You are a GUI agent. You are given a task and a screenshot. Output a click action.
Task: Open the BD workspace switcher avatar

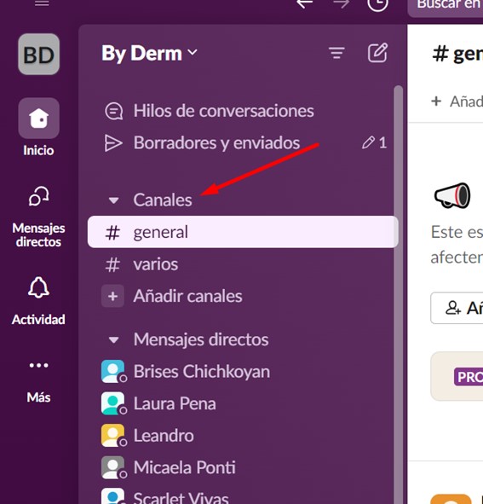pyautogui.click(x=39, y=55)
